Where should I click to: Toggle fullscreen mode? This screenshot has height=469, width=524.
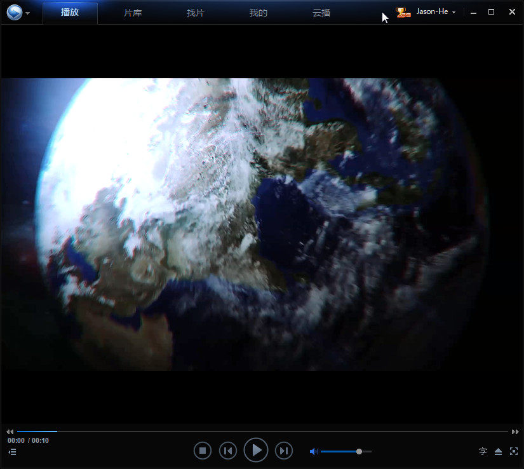pos(514,451)
